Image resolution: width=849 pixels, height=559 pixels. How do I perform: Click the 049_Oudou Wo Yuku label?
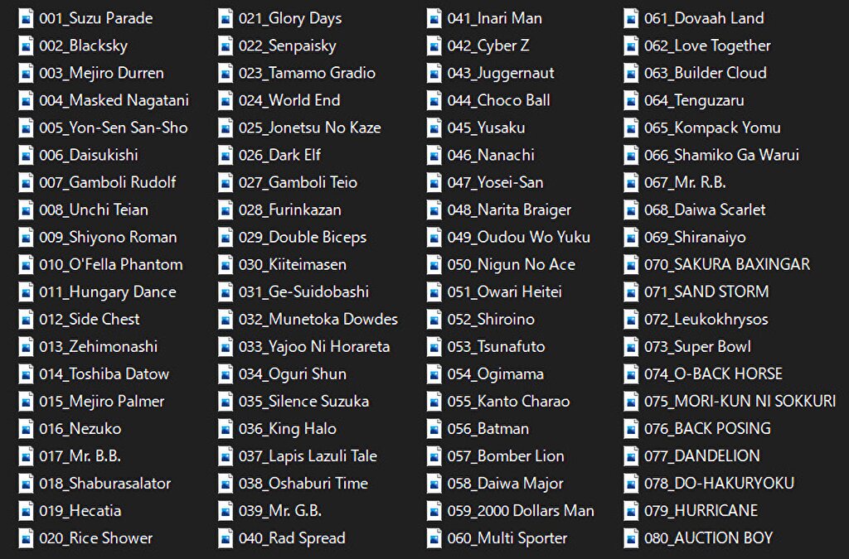coord(519,238)
